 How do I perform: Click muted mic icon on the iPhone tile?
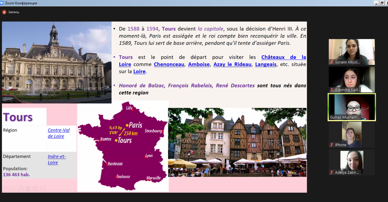tap(332, 145)
